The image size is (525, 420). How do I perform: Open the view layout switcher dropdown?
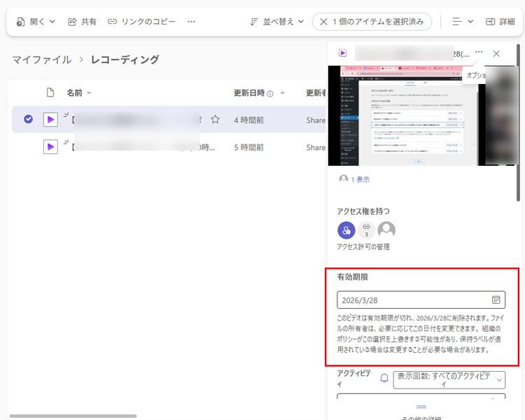pos(463,22)
